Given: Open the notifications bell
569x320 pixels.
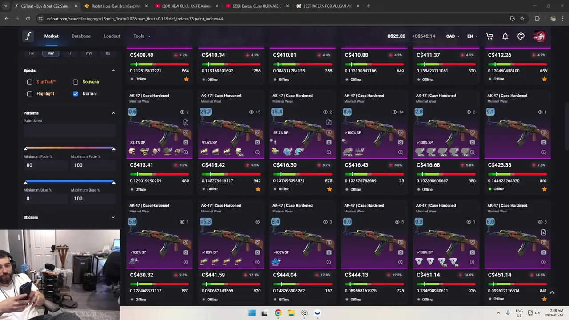Looking at the screenshot, I should [505, 36].
